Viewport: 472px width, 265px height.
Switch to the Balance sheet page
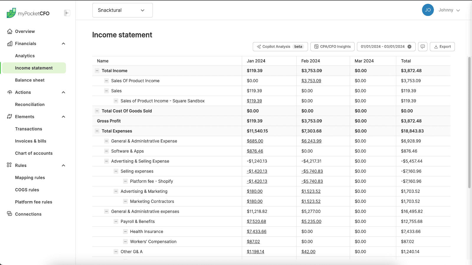(30, 80)
